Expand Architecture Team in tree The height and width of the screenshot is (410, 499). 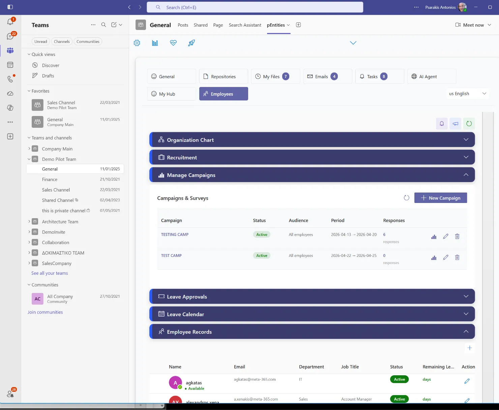(x=29, y=222)
